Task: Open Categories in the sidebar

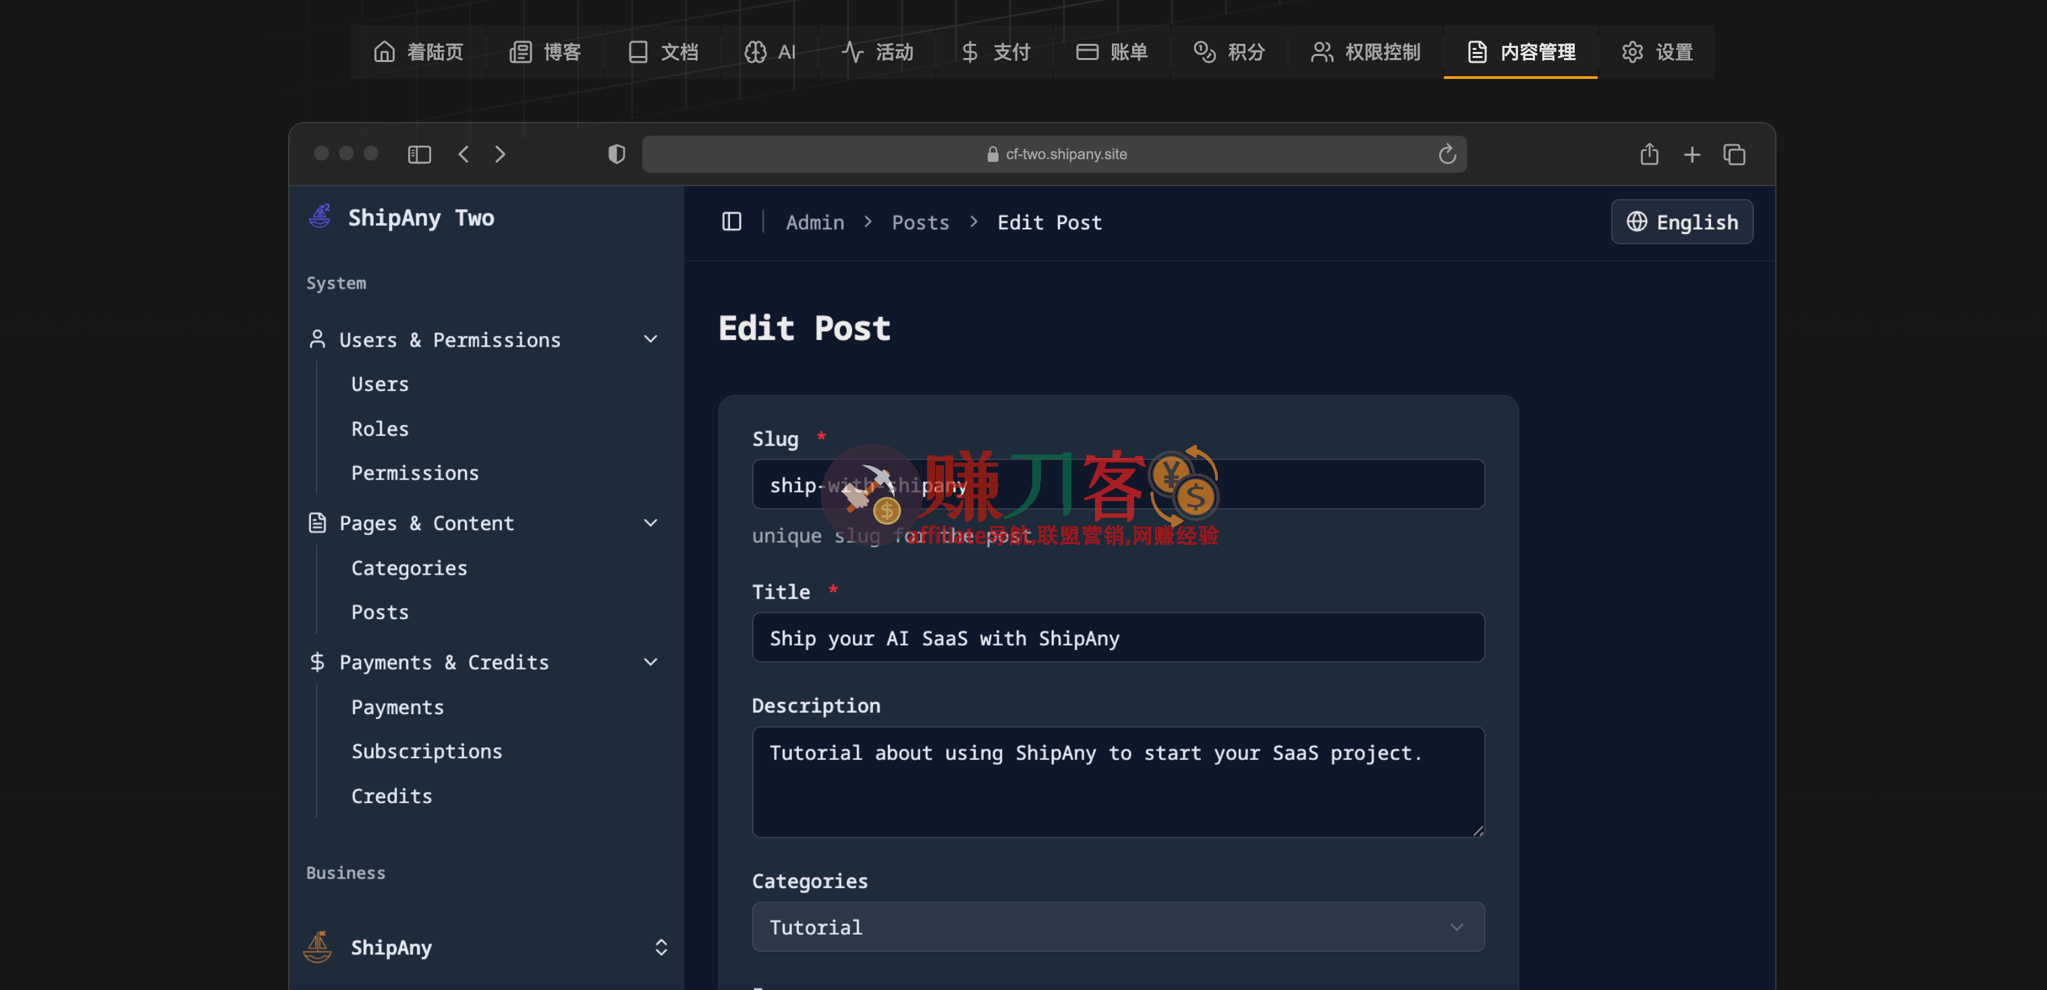Action: click(x=410, y=568)
